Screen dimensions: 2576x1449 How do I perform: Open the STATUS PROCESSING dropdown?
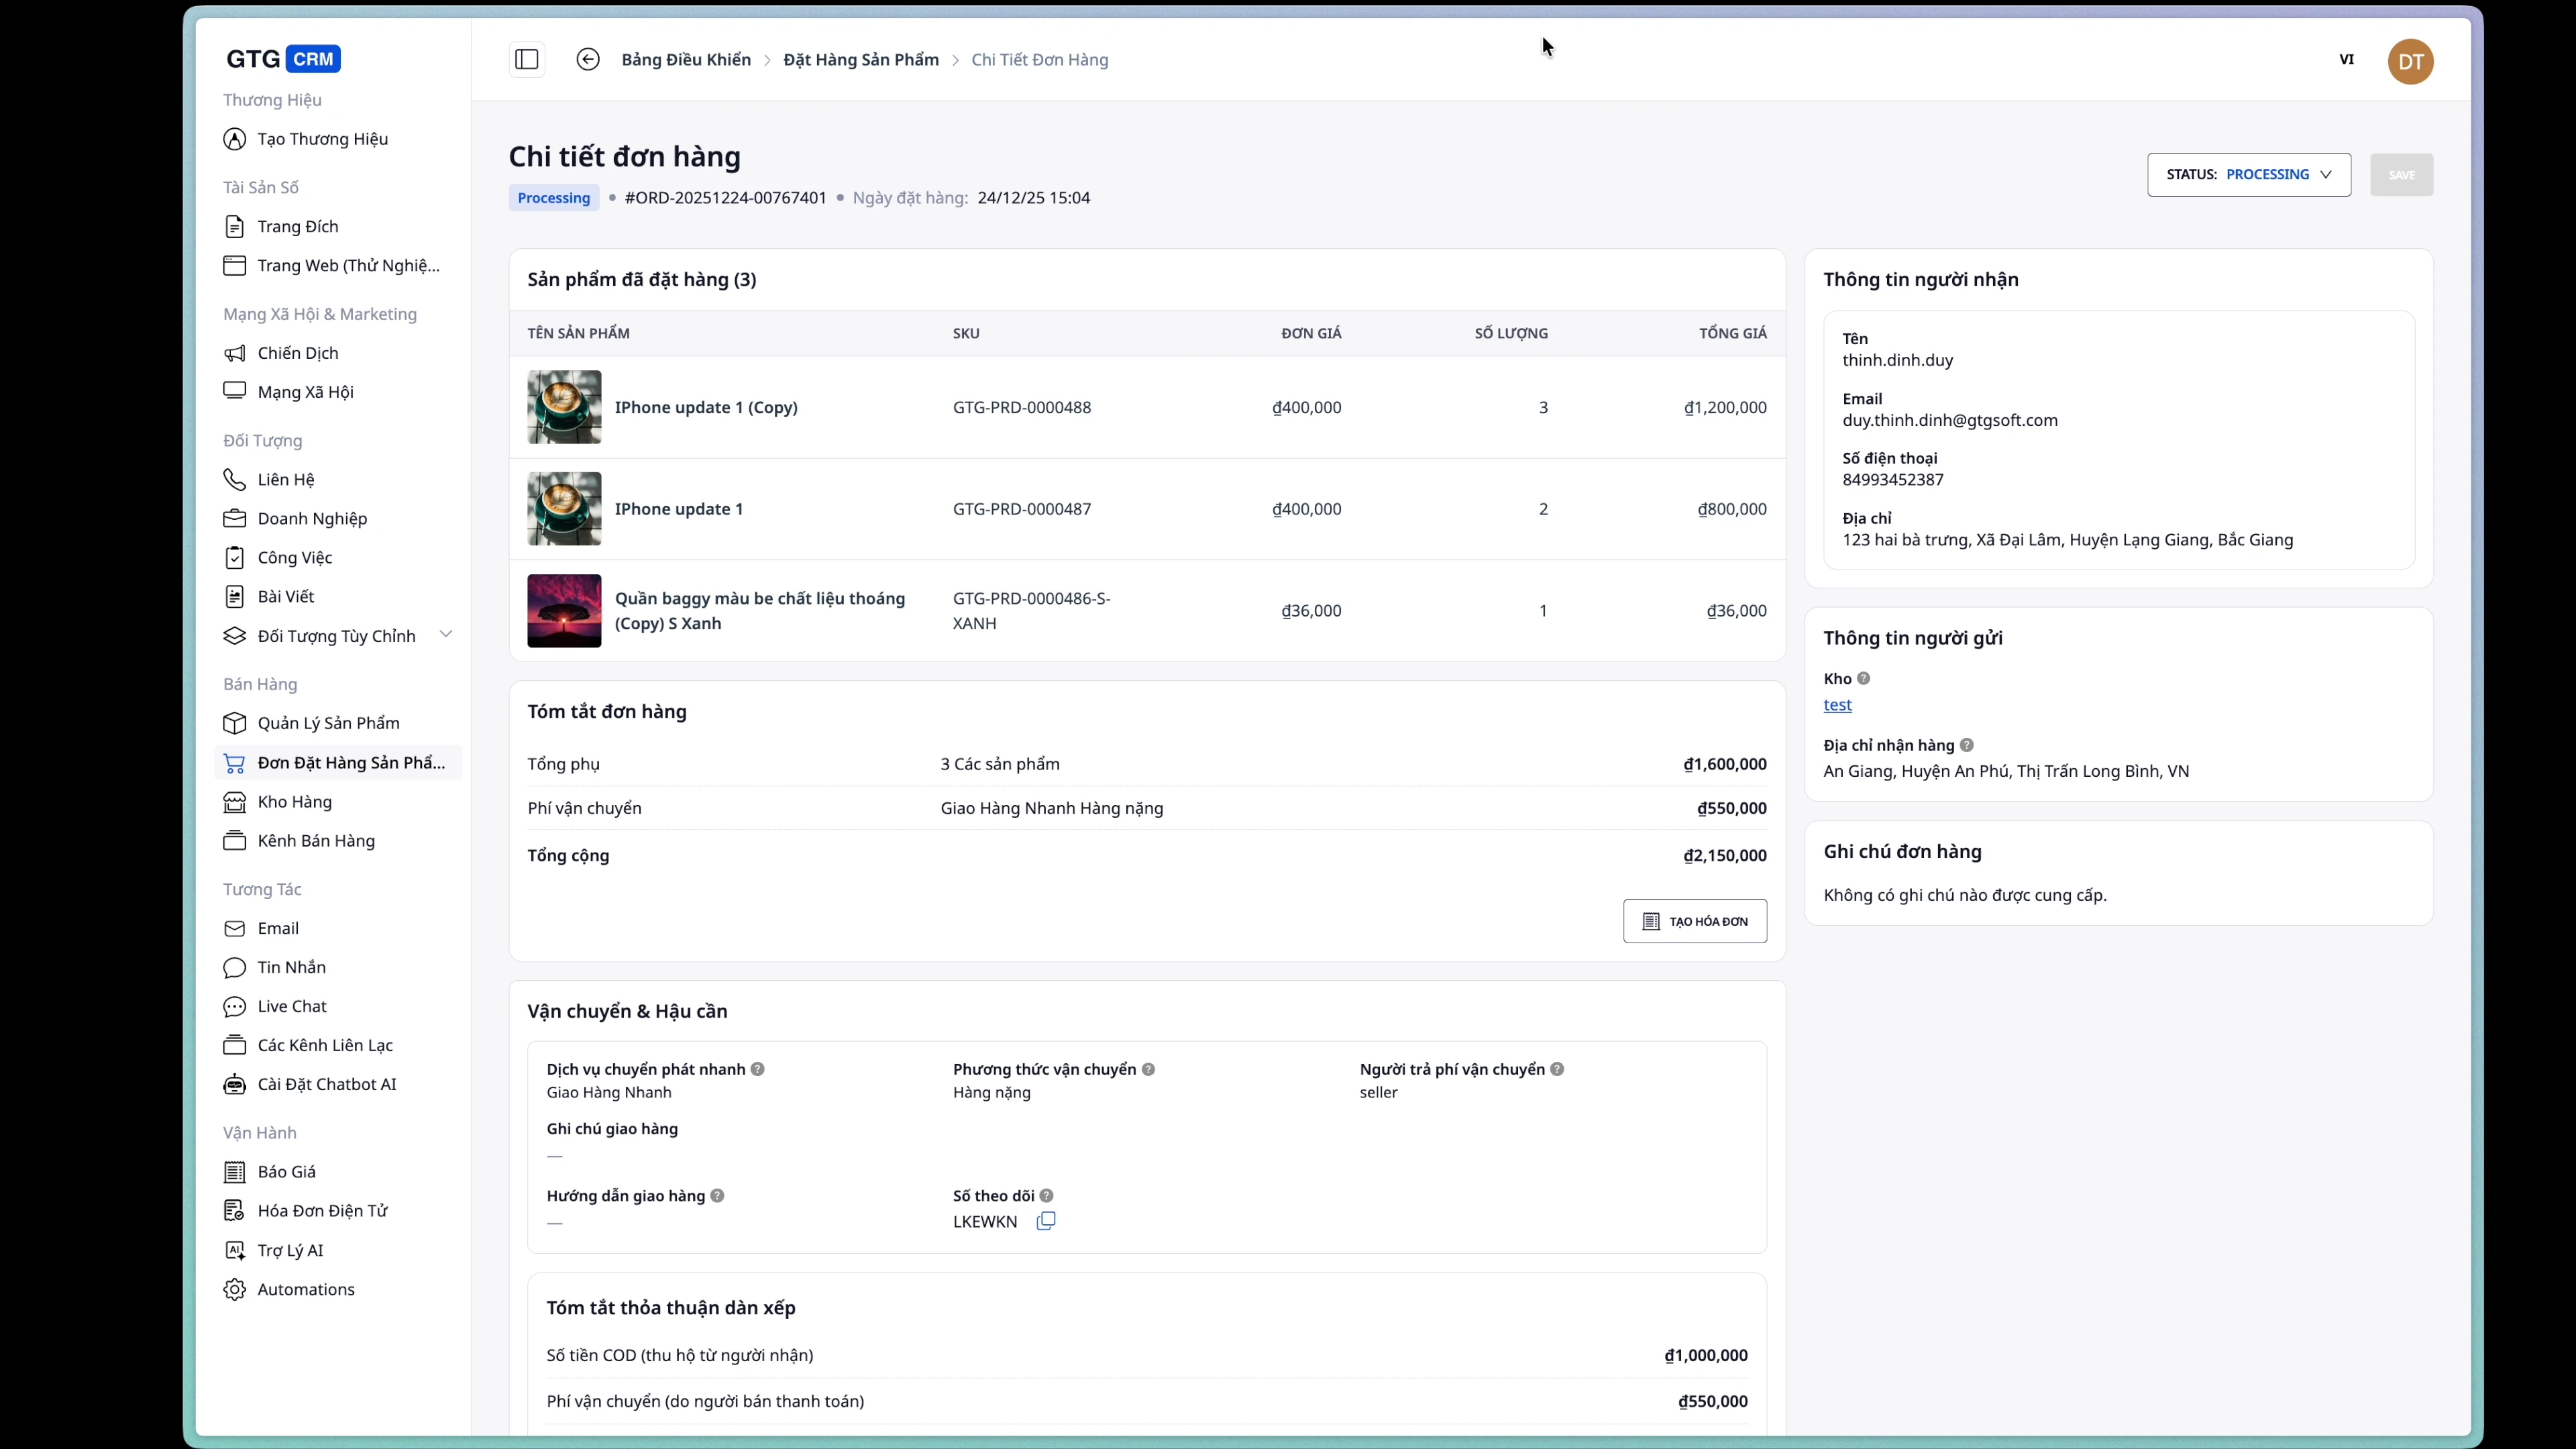pyautogui.click(x=2248, y=174)
